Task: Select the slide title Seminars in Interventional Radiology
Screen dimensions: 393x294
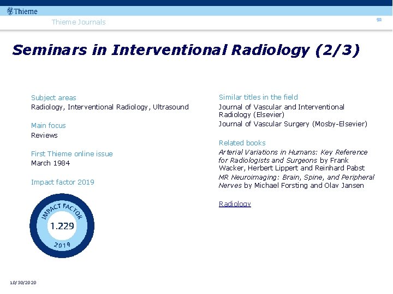Action: pos(186,50)
